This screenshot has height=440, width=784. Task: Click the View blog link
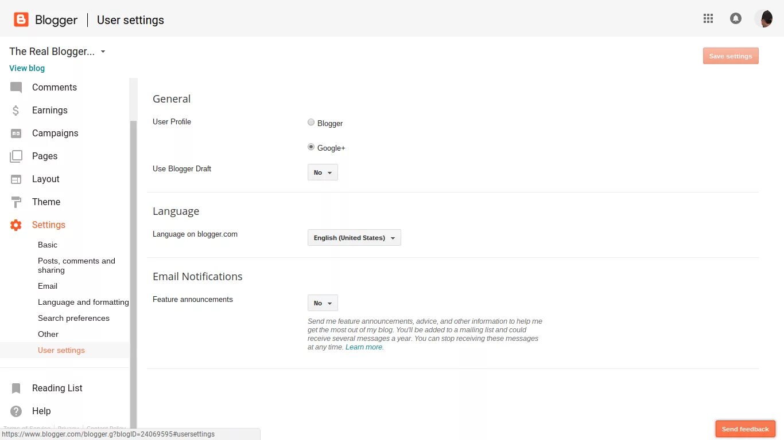coord(27,68)
